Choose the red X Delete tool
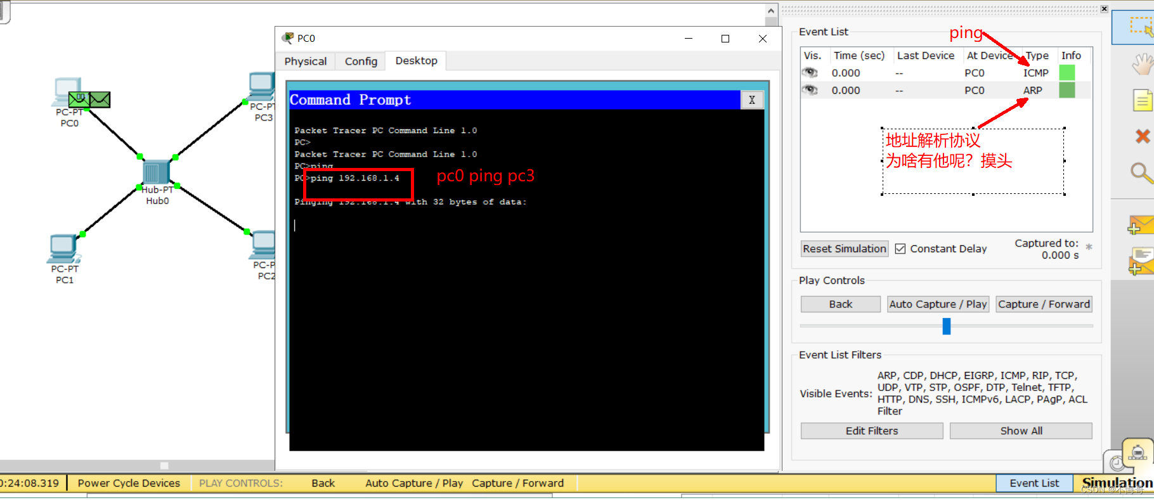This screenshot has height=500, width=1154. click(x=1143, y=136)
